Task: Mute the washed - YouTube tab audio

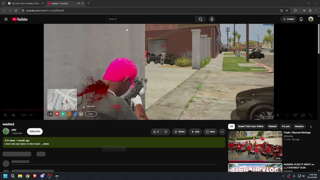Action: (78, 3)
